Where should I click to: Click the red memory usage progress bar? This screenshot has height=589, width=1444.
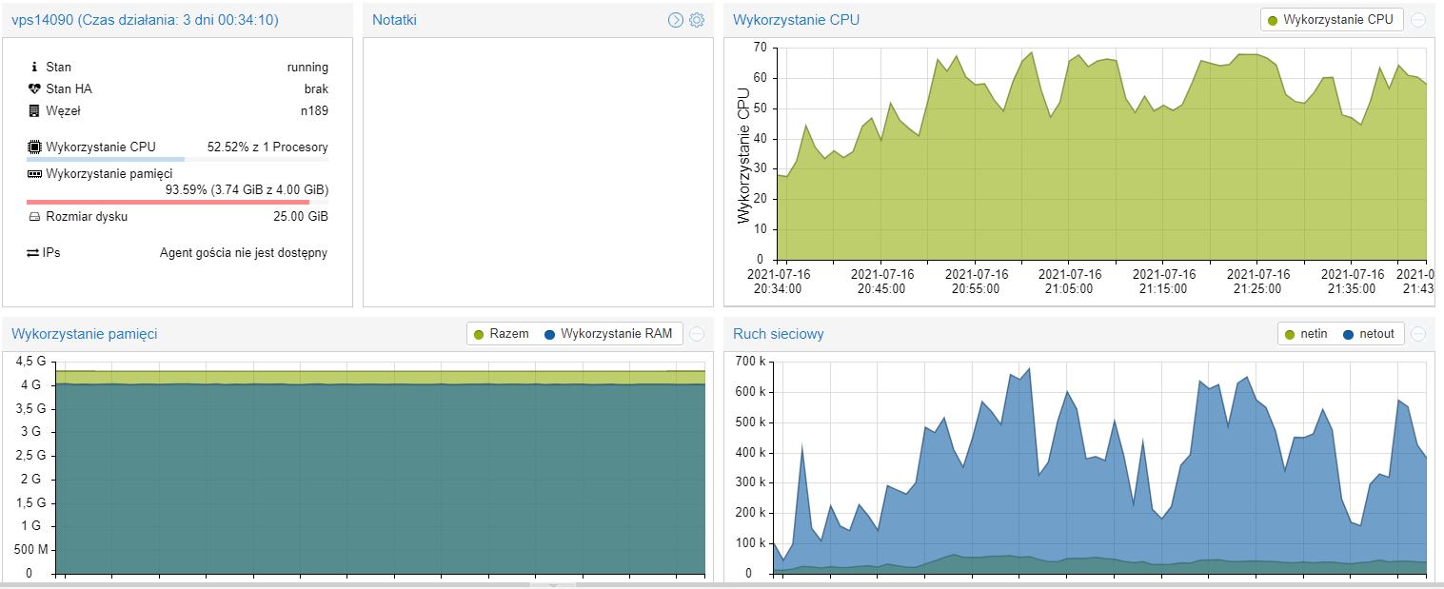[x=168, y=202]
